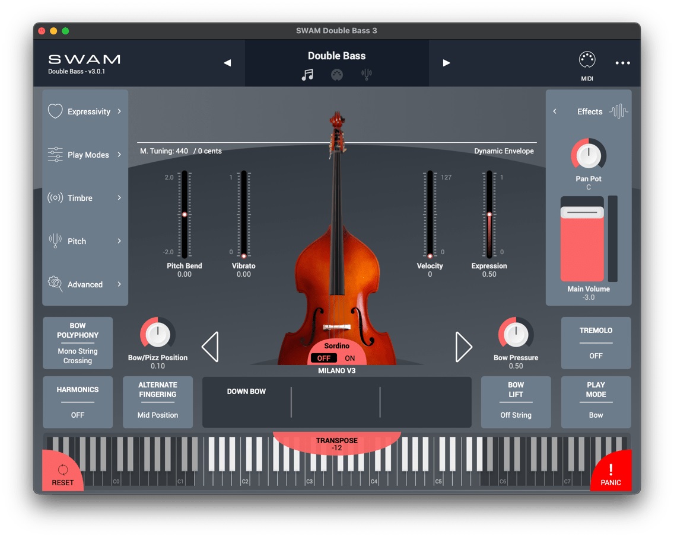Click the 0 cents tuning value
674x538 pixels.
coord(209,151)
